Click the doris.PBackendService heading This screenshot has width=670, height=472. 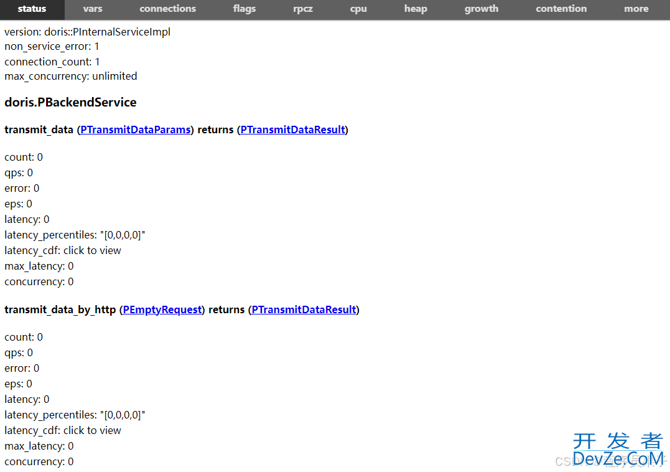70,103
